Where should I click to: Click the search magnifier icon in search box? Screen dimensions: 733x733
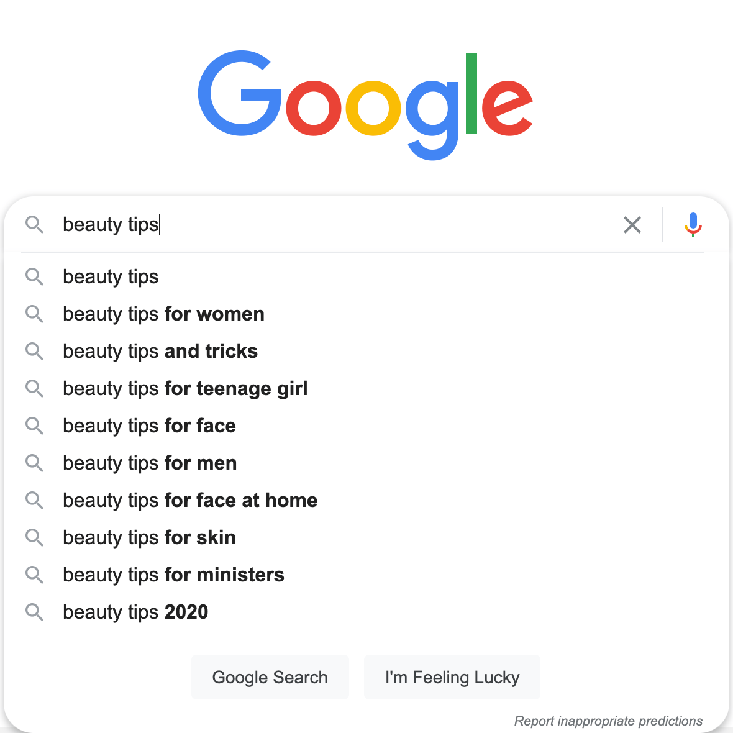tap(35, 225)
